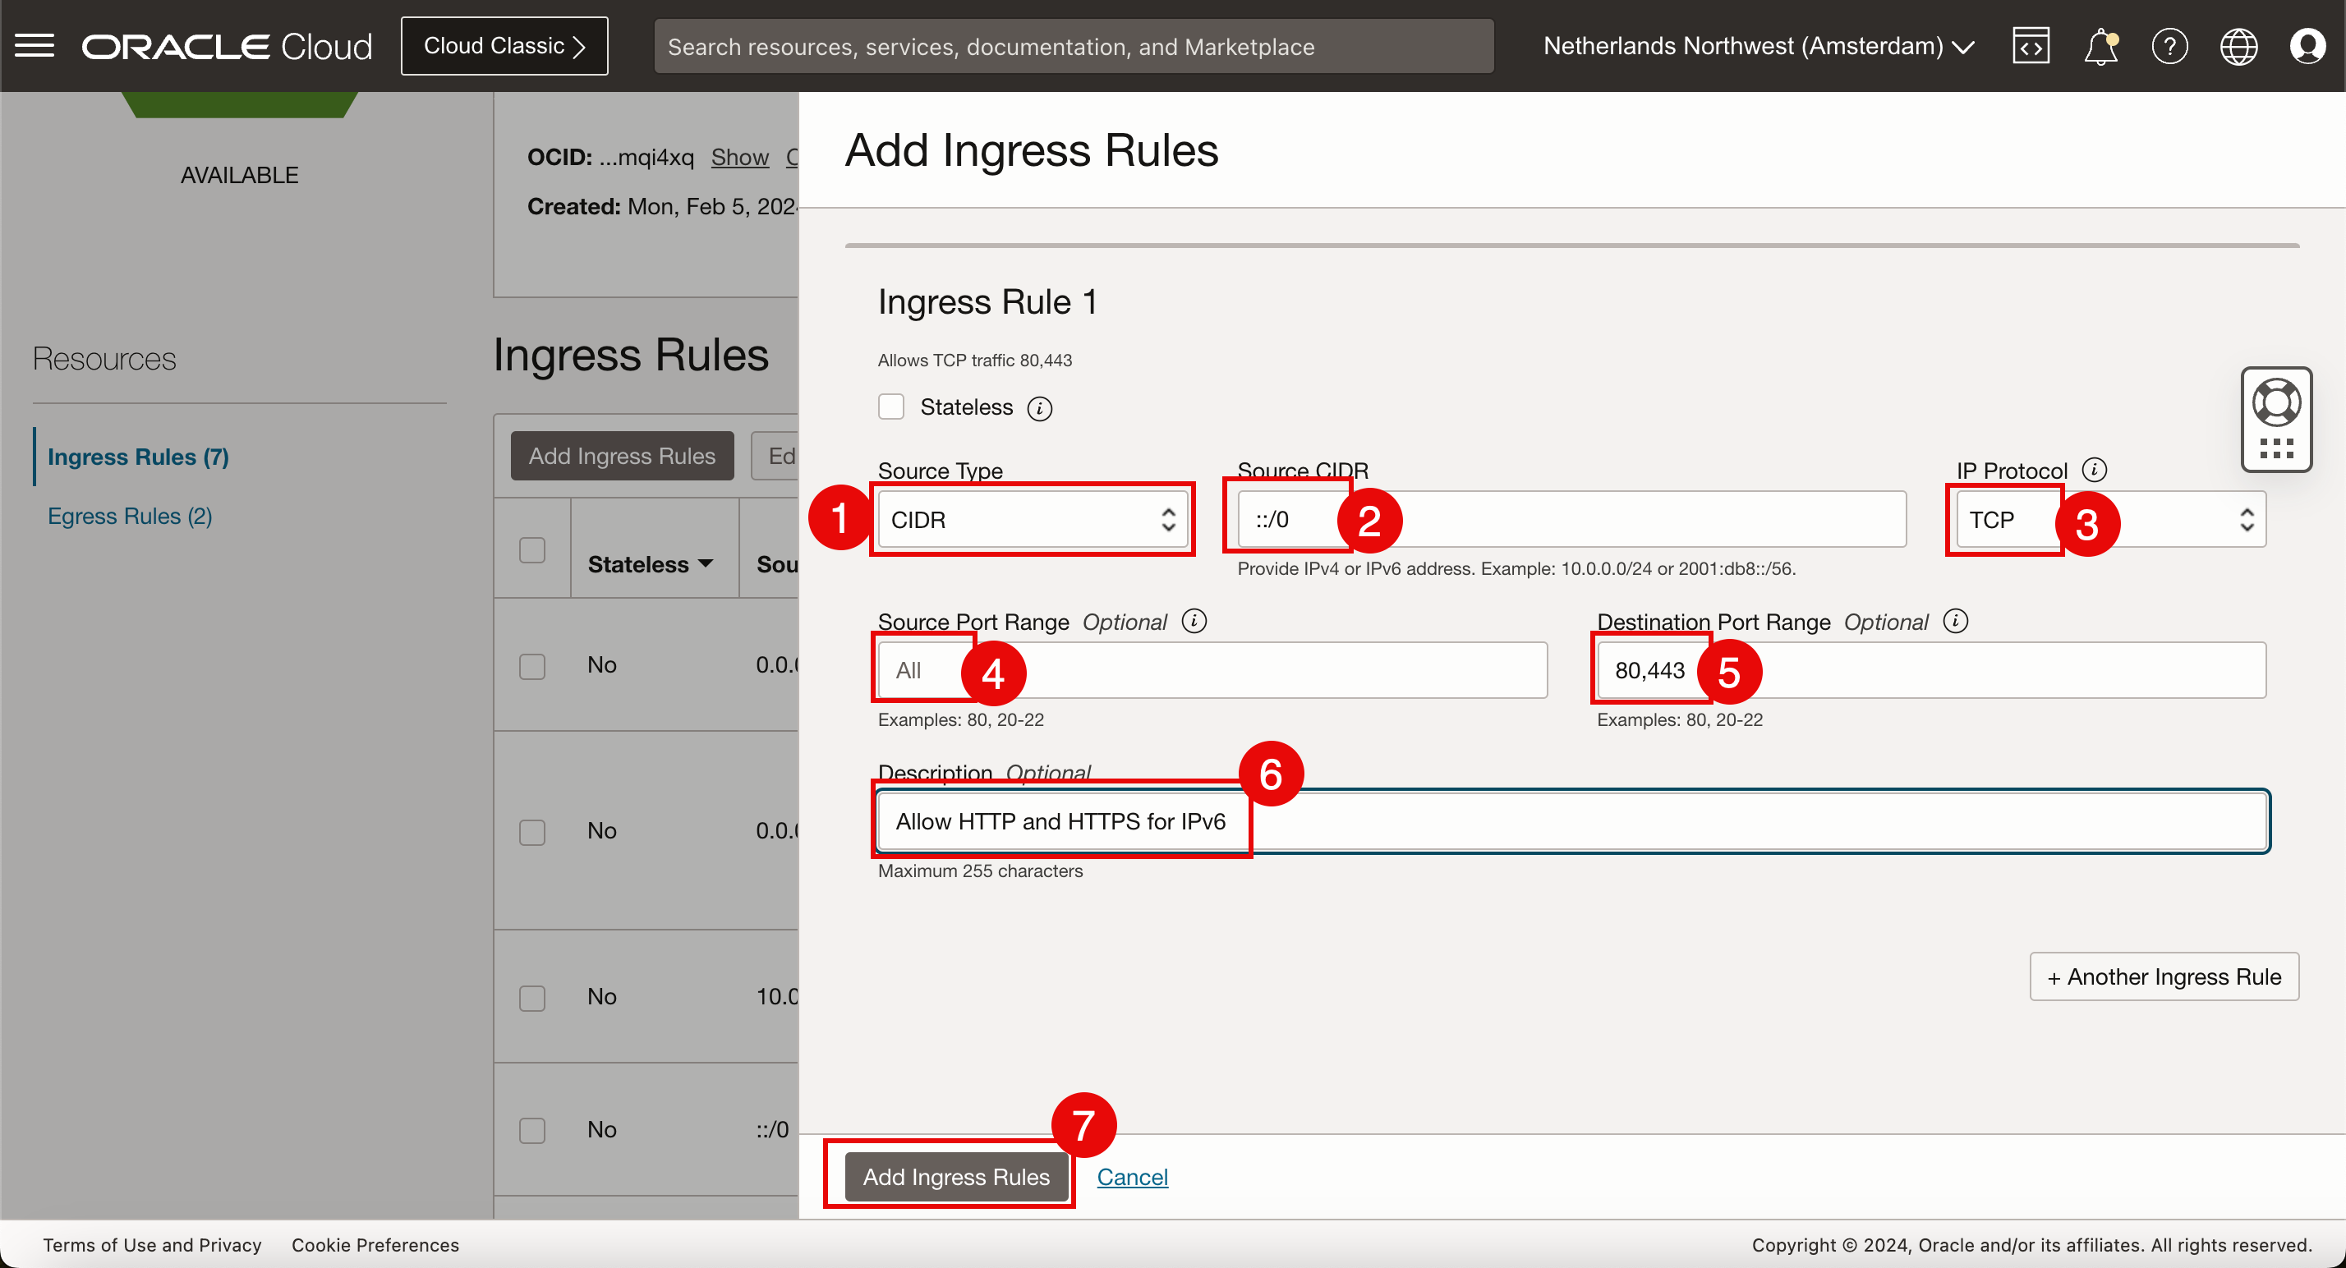The image size is (2346, 1268).
Task: Click the Cancel link
Action: pos(1131,1177)
